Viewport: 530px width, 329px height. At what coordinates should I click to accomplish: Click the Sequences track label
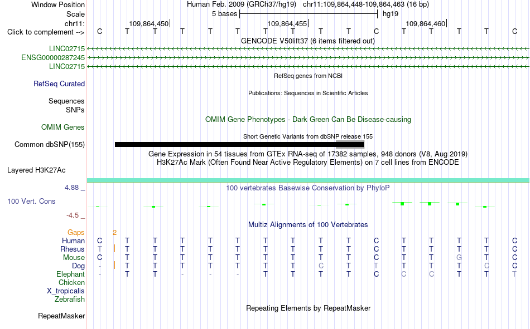(x=66, y=101)
